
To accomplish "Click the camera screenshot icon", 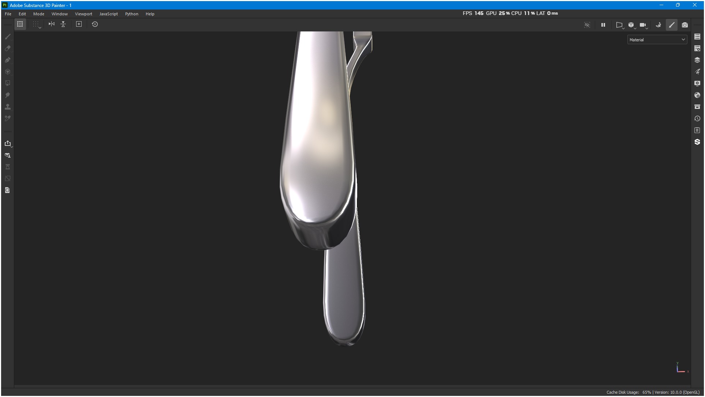I will tap(685, 25).
